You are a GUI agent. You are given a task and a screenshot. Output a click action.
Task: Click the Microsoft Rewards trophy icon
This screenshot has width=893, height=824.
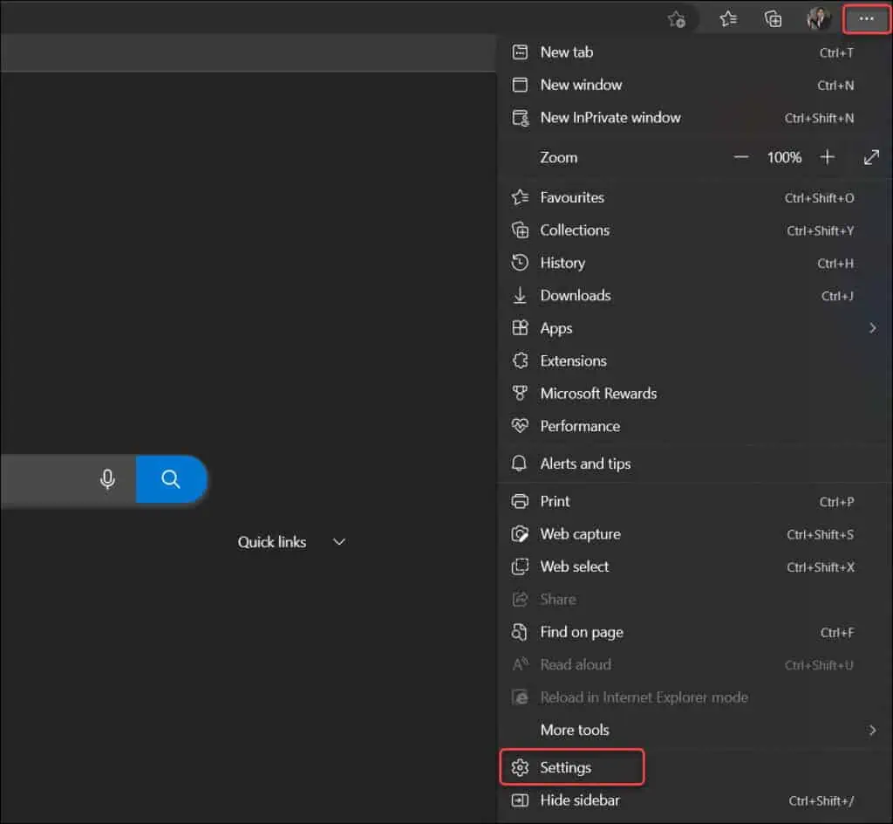pyautogui.click(x=520, y=393)
